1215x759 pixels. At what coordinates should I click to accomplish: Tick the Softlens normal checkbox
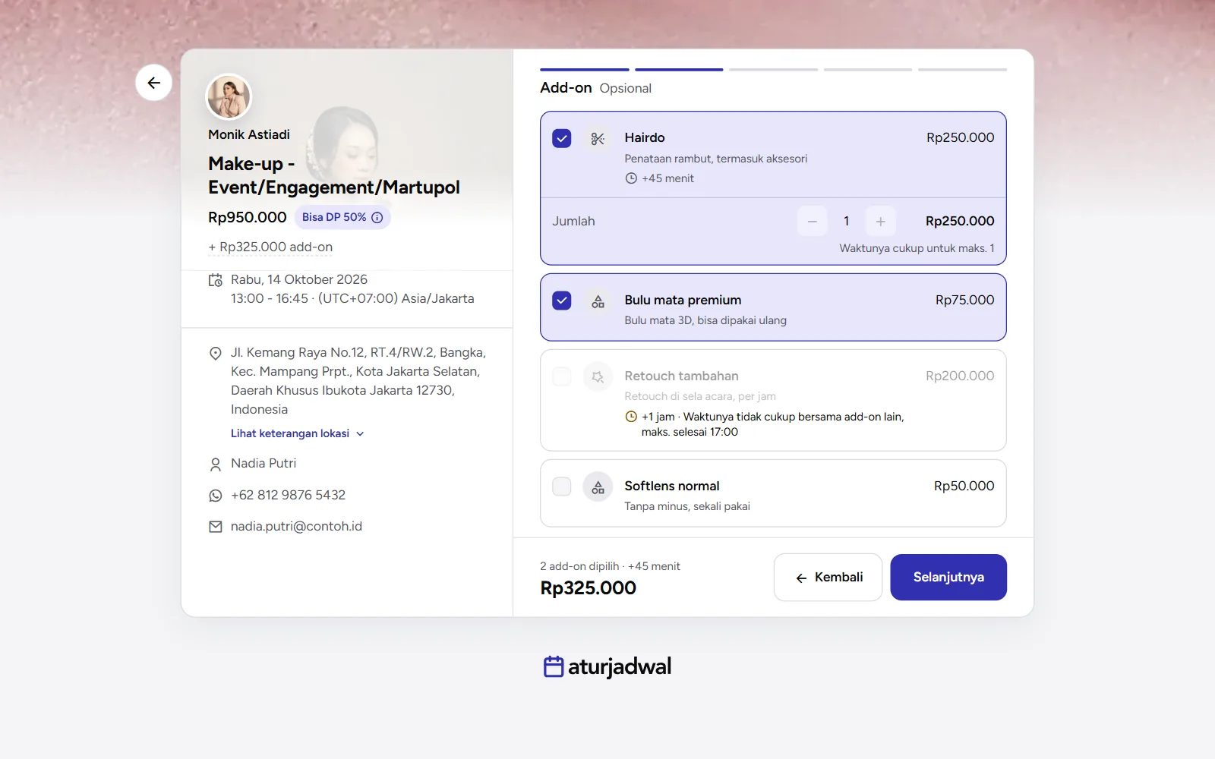[x=562, y=487]
